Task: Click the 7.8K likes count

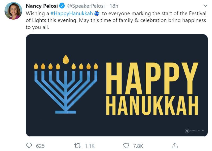Action: [x=137, y=146]
